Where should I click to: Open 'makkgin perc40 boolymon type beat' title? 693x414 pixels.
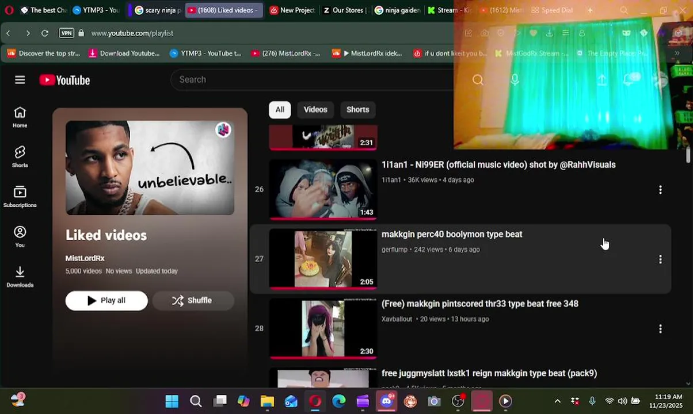[452, 235]
